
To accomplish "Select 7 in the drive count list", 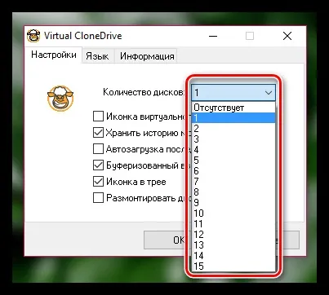I will click(x=233, y=181).
